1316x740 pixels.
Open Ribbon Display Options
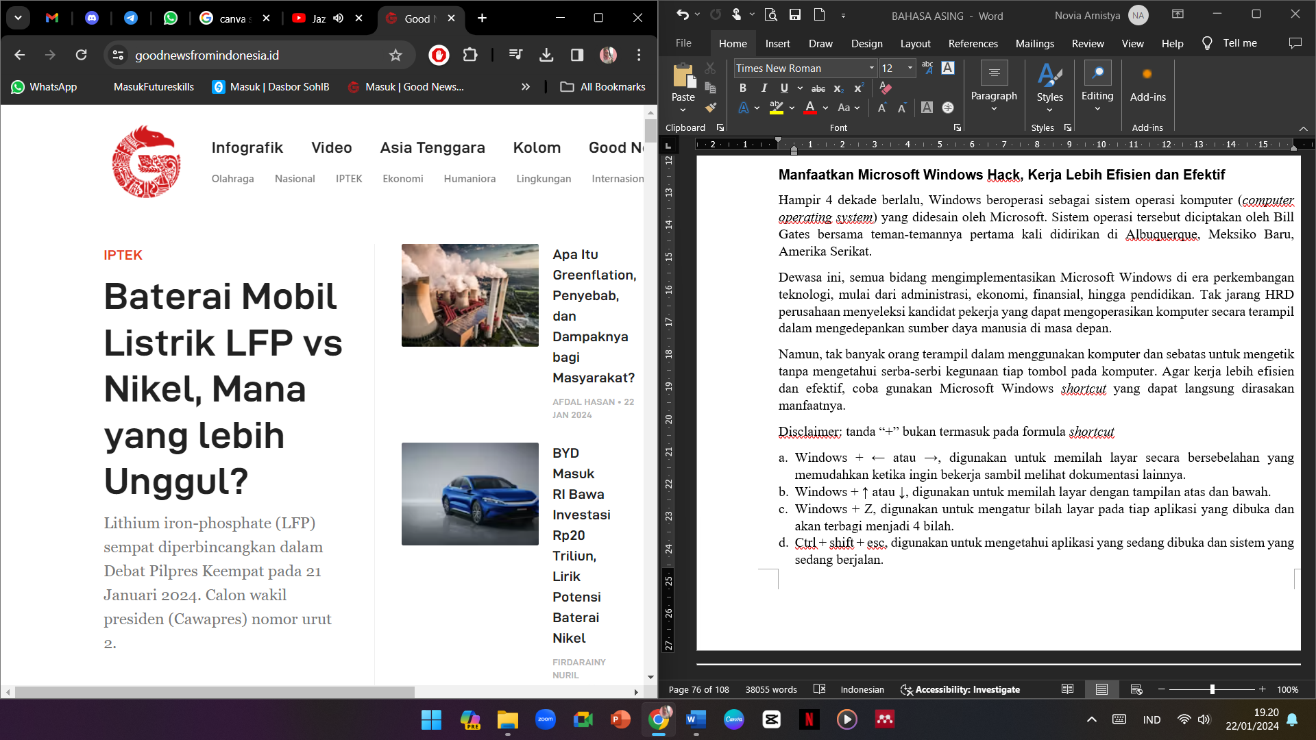1178,14
